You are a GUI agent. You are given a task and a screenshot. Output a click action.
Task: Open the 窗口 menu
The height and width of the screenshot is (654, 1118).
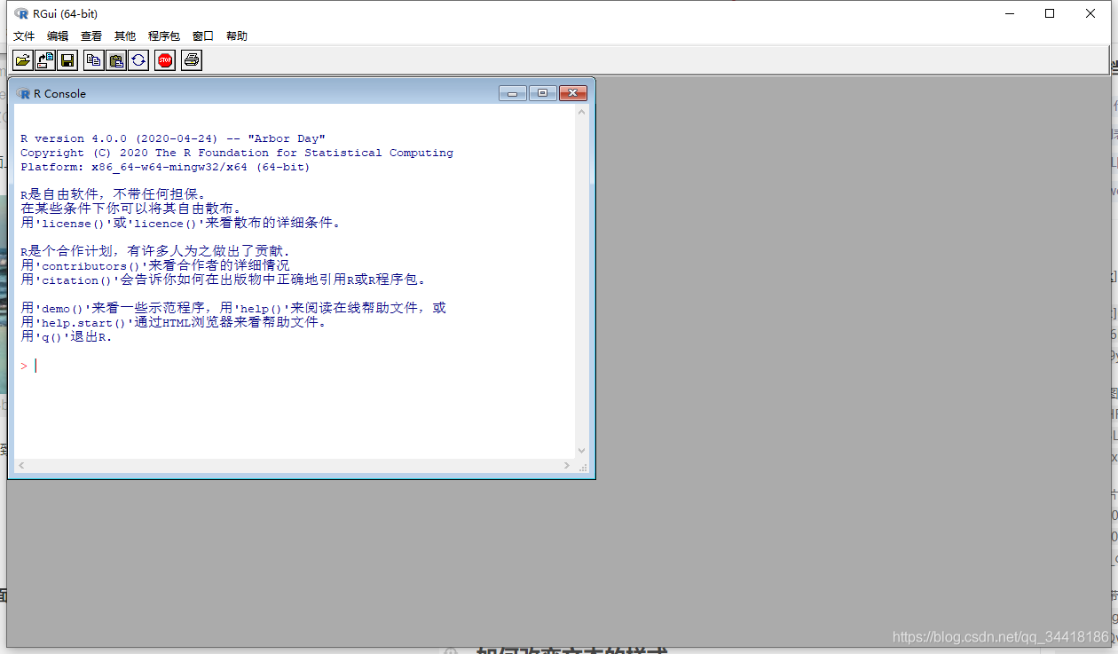(203, 36)
